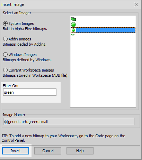Image resolution: width=142 pixels, height=160 pixels.
Task: Select the green box image icon
Action: point(73,19)
